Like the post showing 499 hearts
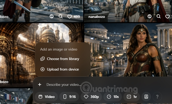Viewport: 172px width, 104px height. click(69, 17)
